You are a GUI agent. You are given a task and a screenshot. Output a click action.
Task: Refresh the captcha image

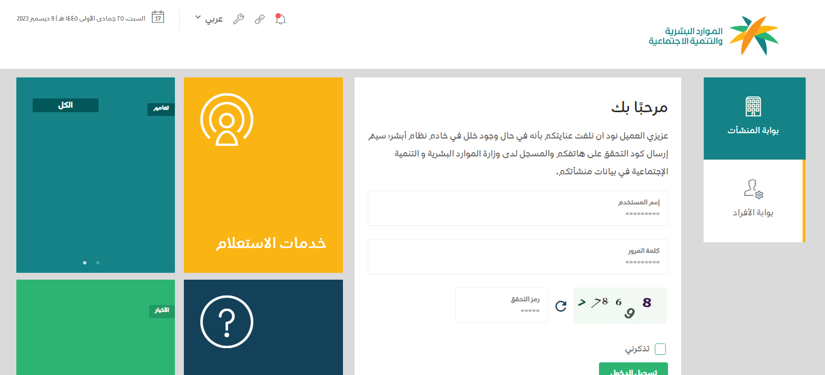coord(561,305)
